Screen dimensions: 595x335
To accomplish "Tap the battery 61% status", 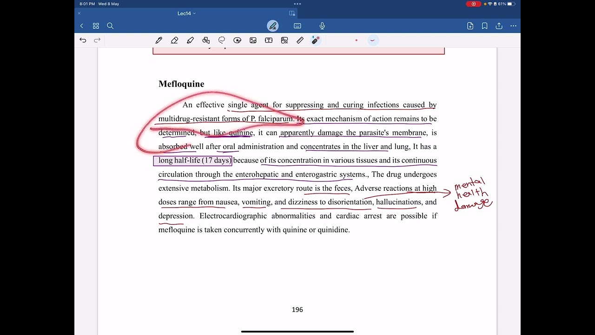I will click(x=507, y=4).
